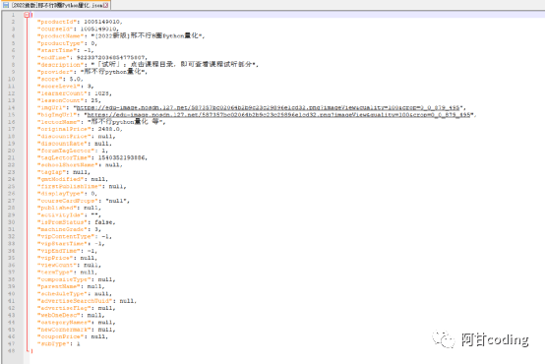Image resolution: width=545 pixels, height=364 pixels.
Task: Click the "firstPublishTime" key text
Action: pyautogui.click(x=69, y=186)
